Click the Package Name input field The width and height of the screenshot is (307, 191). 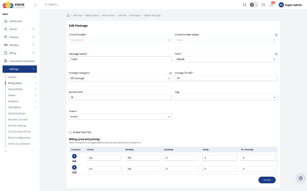(x=120, y=59)
